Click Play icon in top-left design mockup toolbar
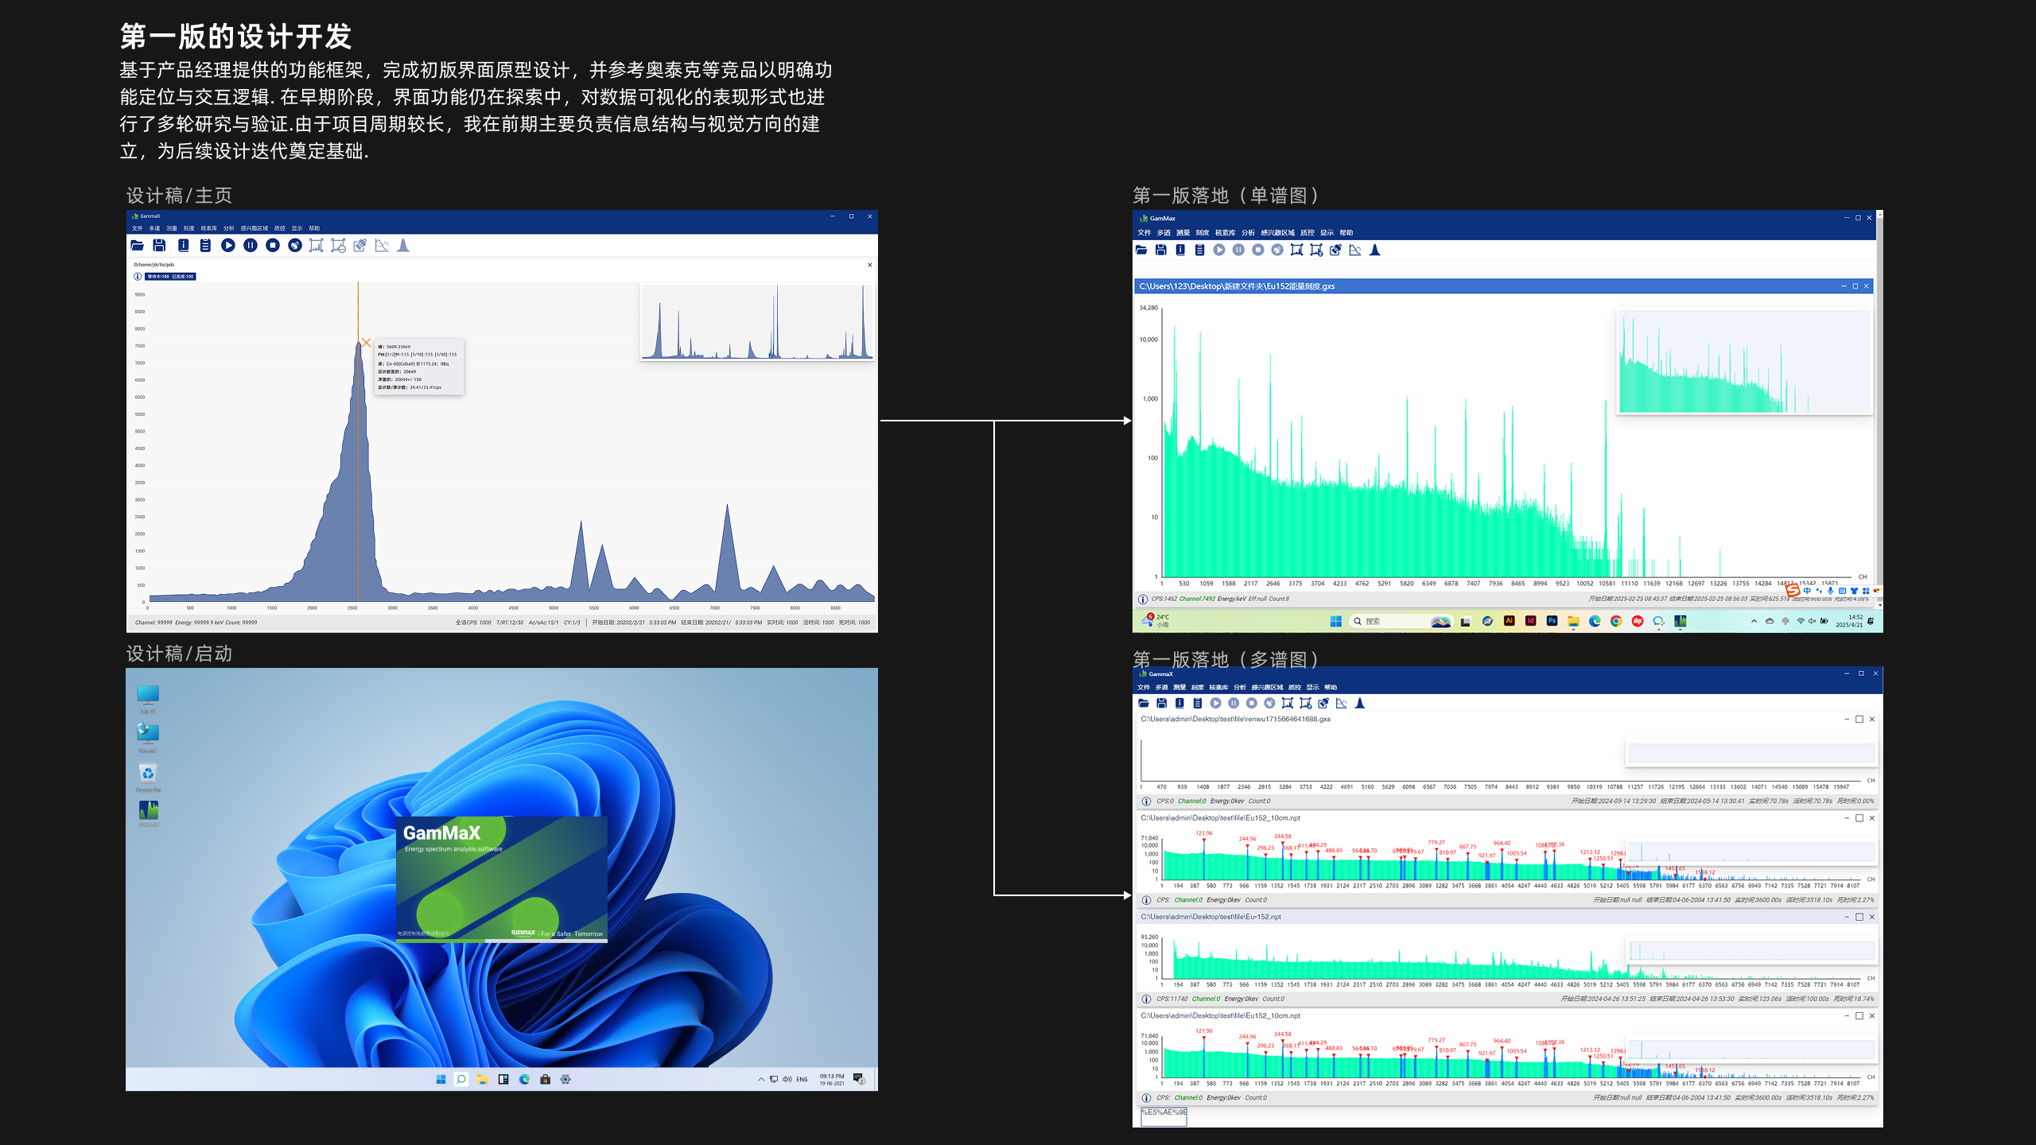 click(228, 246)
